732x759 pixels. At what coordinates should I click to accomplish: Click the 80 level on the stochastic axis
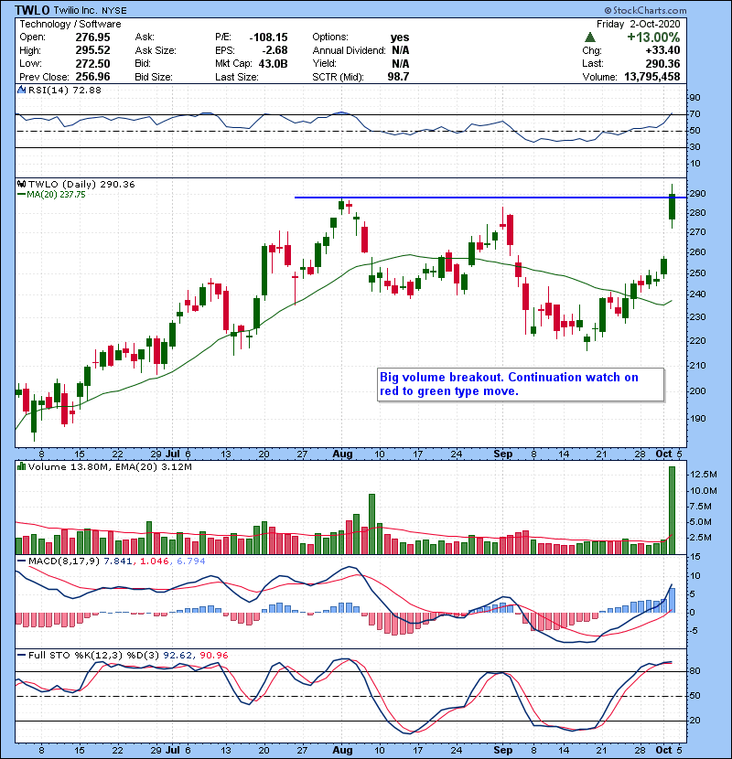(694, 671)
